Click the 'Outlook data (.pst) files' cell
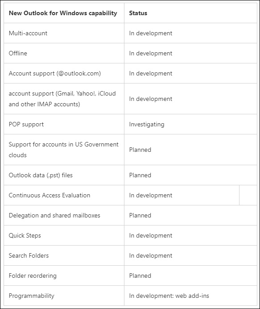This screenshot has width=260, height=309. [x=64, y=175]
